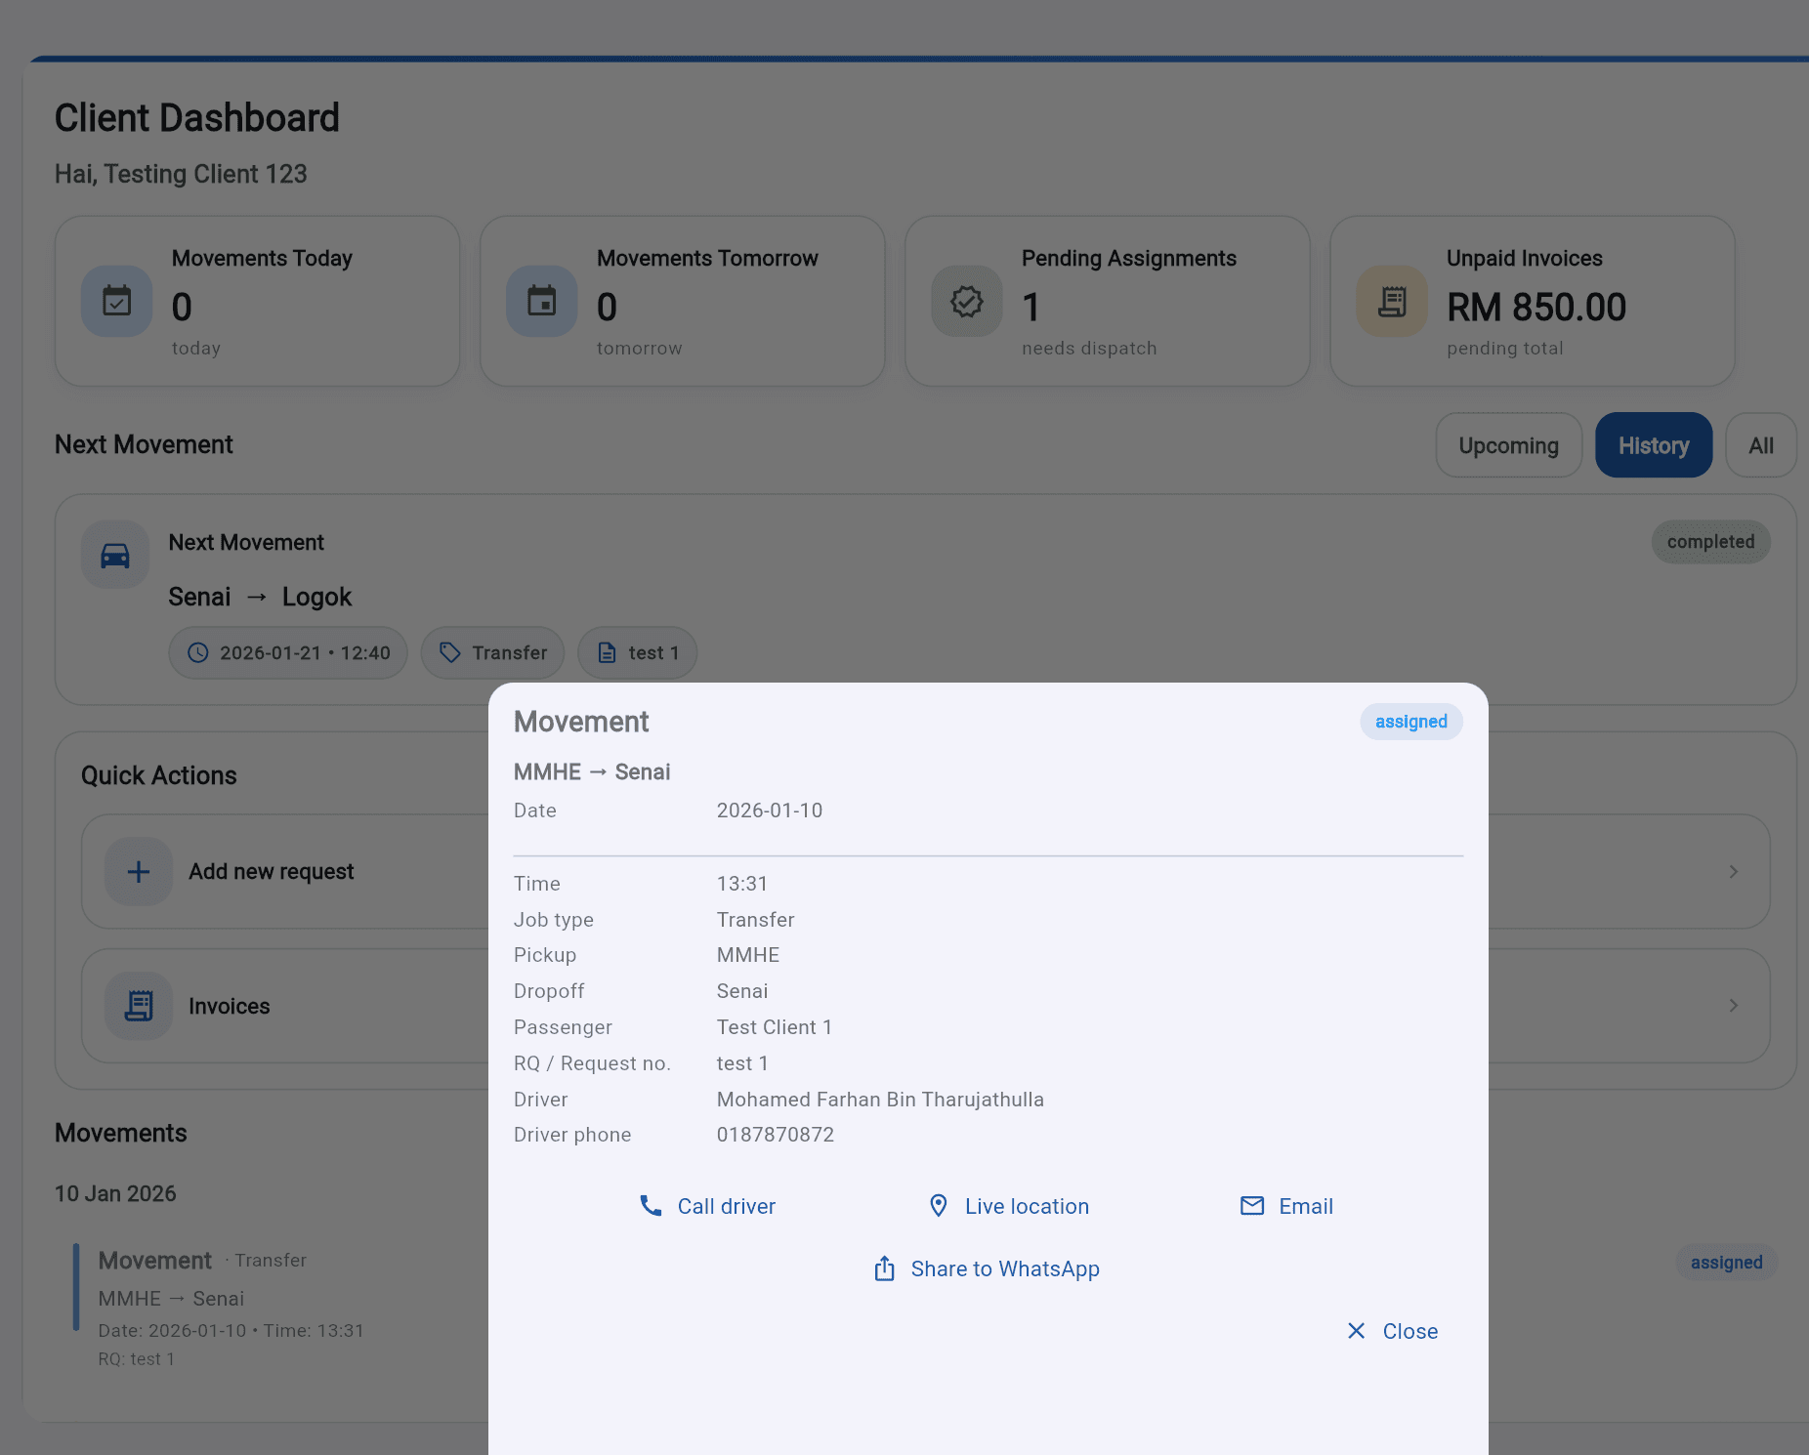Expand the Add new request row chevron

[1734, 871]
